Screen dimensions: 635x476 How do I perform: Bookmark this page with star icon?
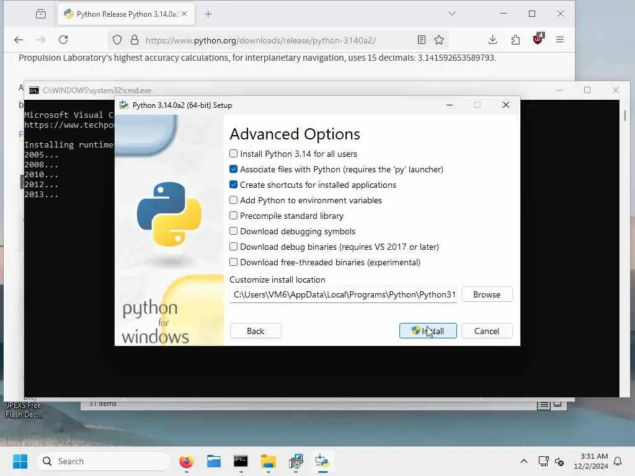439,40
